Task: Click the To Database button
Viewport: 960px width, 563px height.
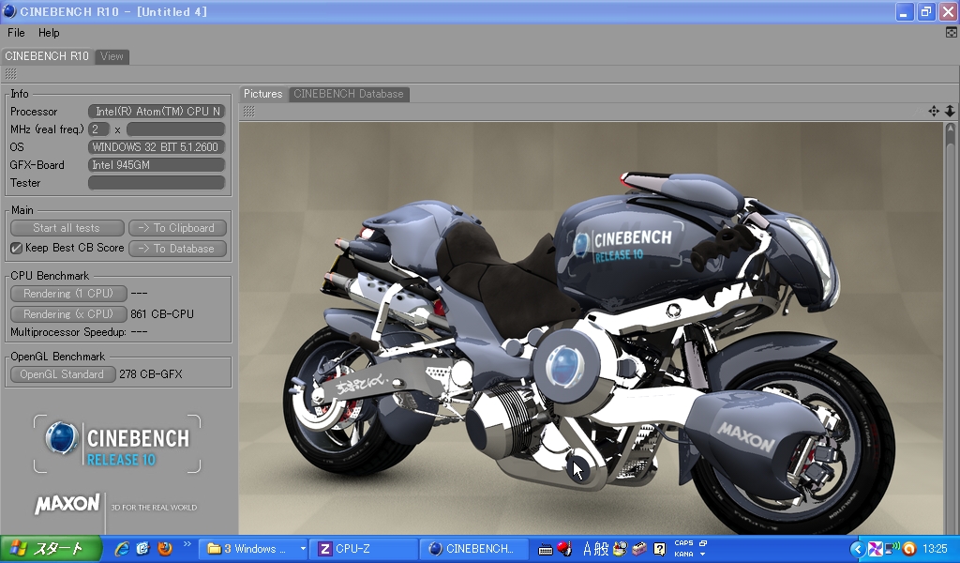Action: coord(177,249)
